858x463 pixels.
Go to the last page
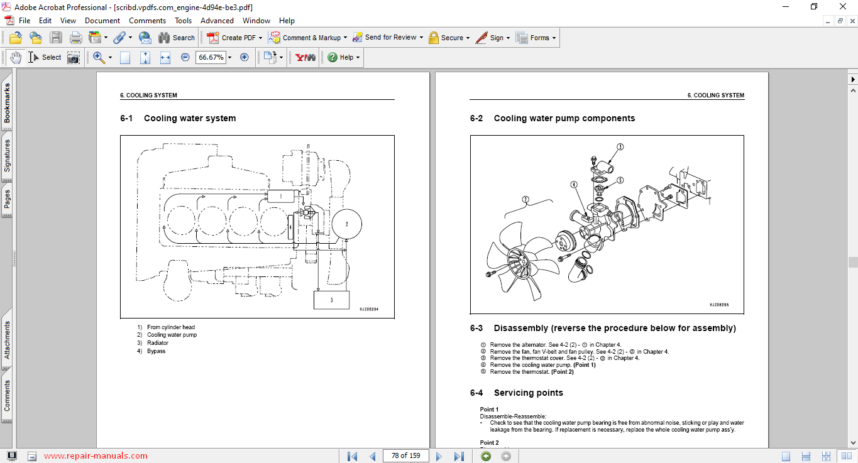click(459, 456)
